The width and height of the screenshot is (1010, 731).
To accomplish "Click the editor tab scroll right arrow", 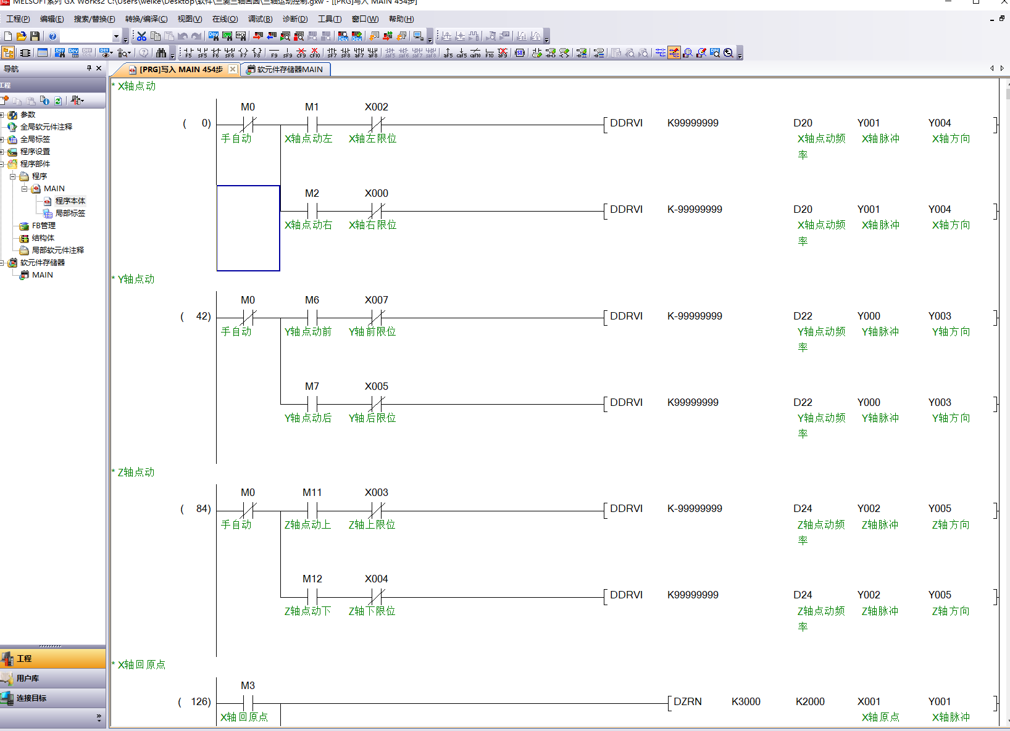I will (x=1002, y=68).
